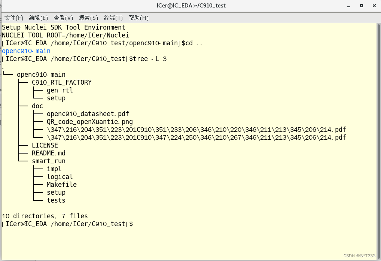
Task: Maximize the terminal window
Action: pyautogui.click(x=361, y=6)
